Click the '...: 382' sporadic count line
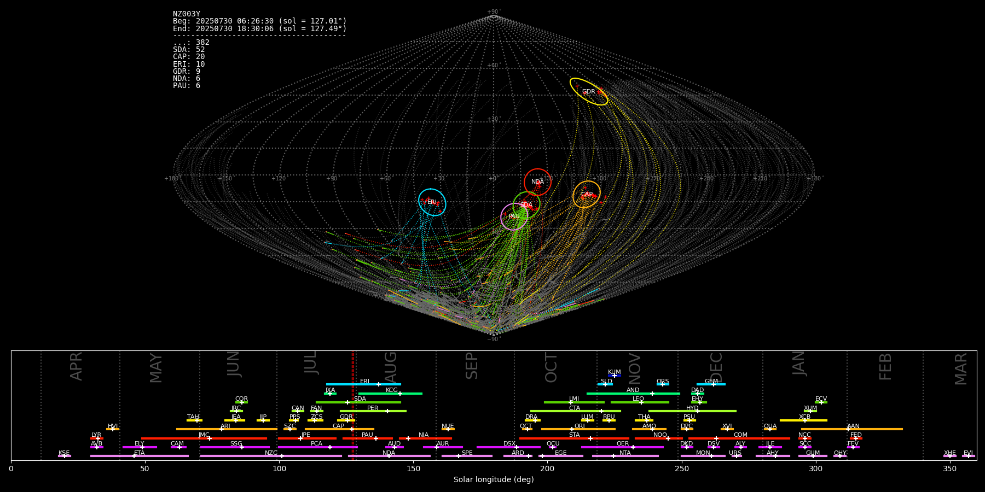Screen dimensions: 985x492 [191, 43]
